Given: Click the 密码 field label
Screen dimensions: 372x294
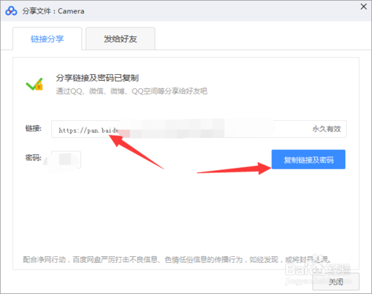Looking at the screenshot, I should pyautogui.click(x=33, y=157).
